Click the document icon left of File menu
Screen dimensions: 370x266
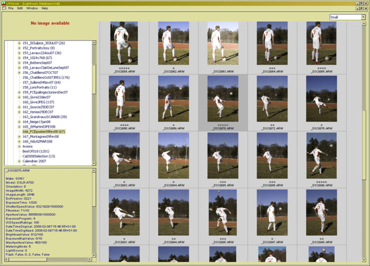(x=4, y=9)
